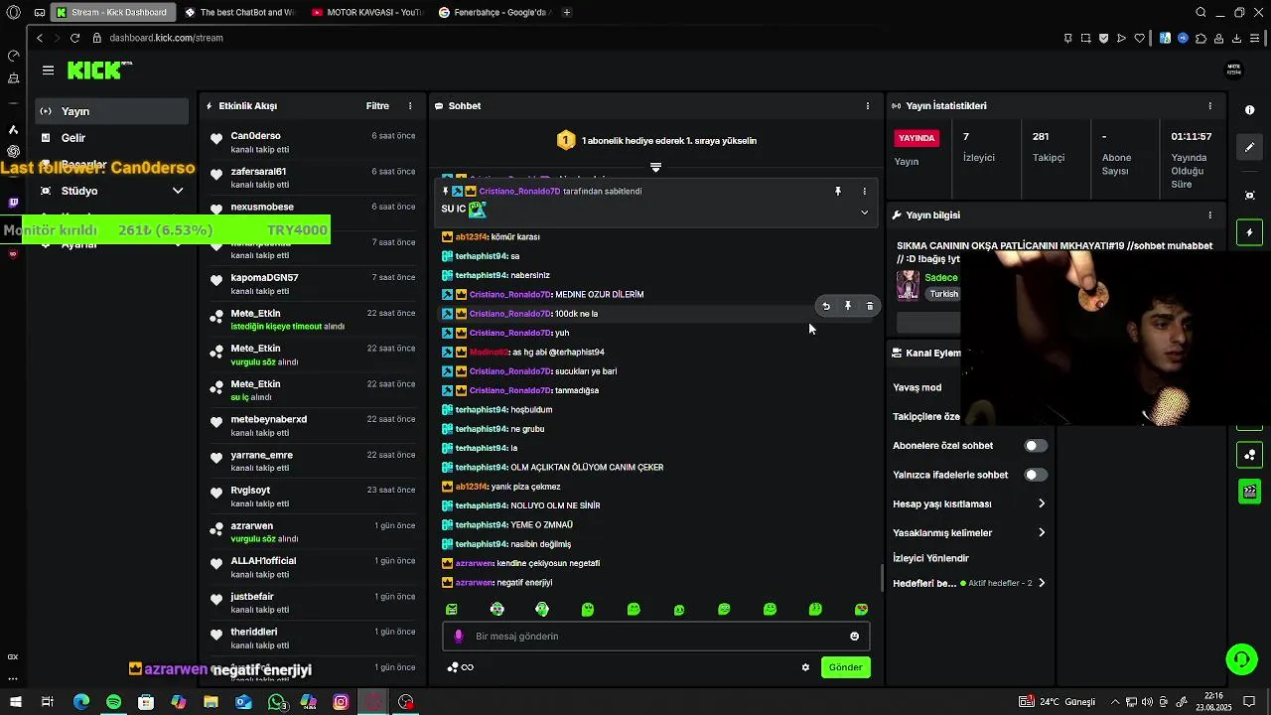Click Can0derso in activity feed
Viewport: 1271px width, 715px height.
coord(255,136)
